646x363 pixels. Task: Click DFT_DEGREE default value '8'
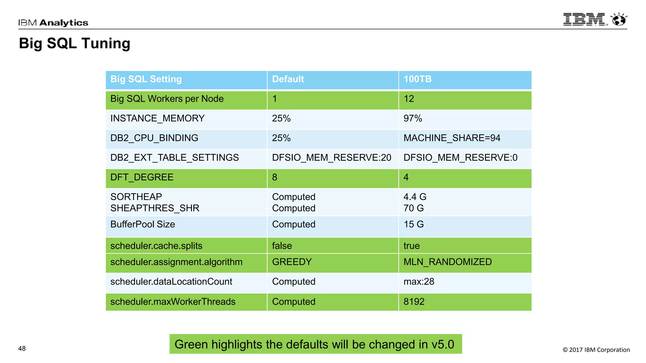coord(333,178)
